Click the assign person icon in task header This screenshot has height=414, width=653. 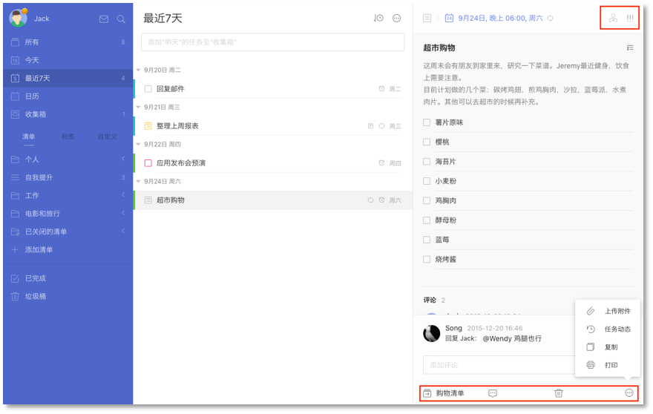[x=612, y=18]
